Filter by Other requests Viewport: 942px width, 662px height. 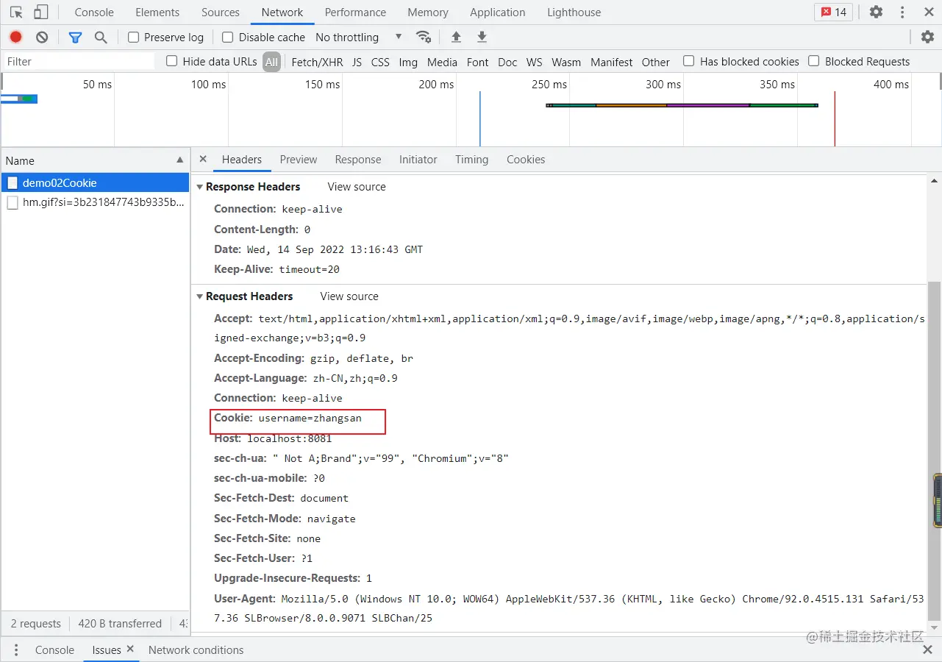point(655,62)
